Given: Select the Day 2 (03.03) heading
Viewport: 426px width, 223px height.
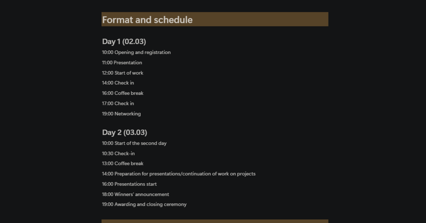Looking at the screenshot, I should point(125,132).
